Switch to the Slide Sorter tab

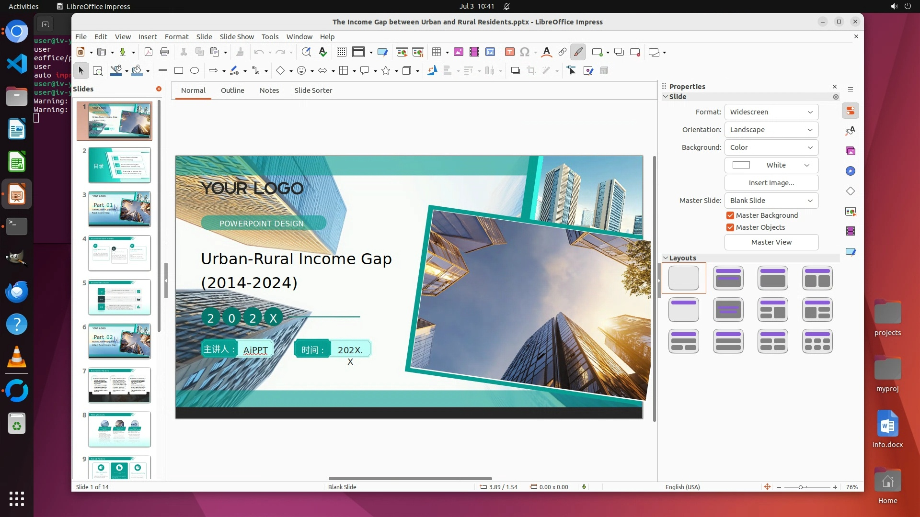click(313, 90)
